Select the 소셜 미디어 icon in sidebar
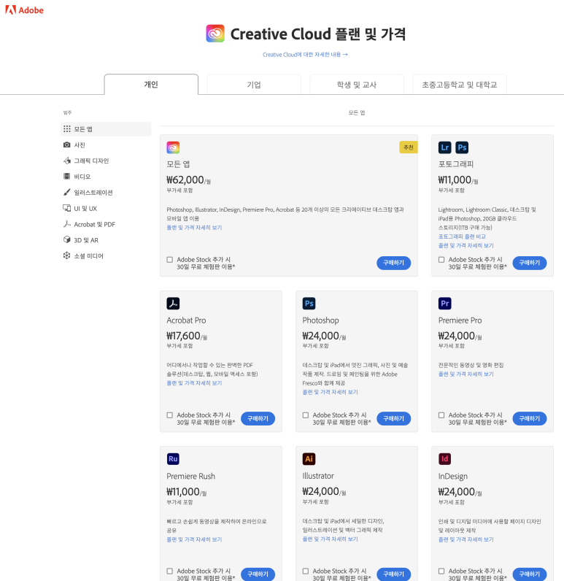 (66, 255)
